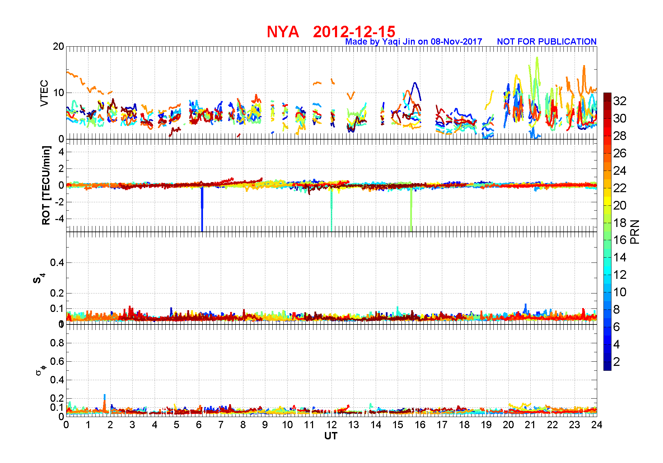Click x-axis tick label '9'

pyautogui.click(x=265, y=425)
